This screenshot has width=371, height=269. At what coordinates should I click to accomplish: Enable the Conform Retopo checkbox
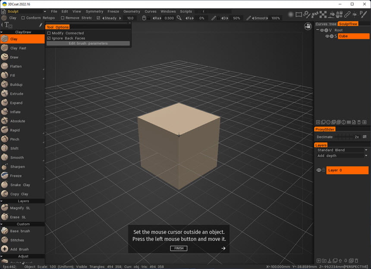pos(23,18)
